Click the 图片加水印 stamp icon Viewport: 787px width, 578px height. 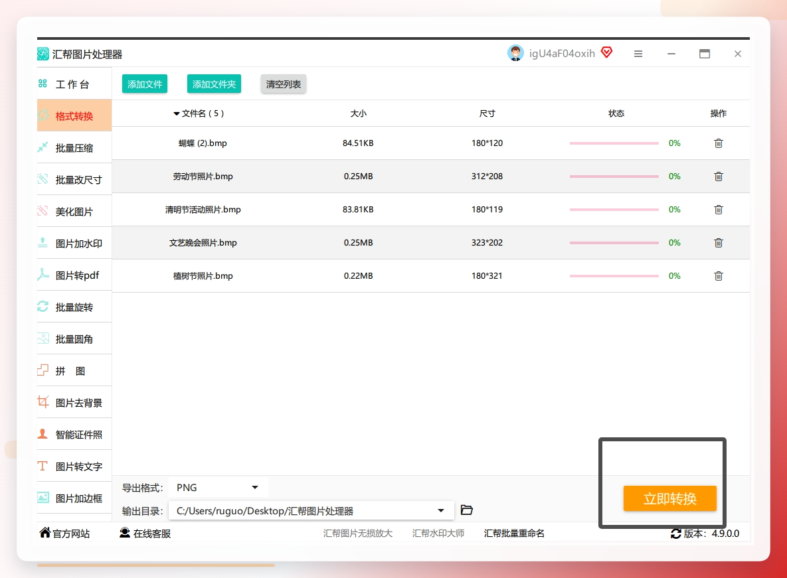43,243
